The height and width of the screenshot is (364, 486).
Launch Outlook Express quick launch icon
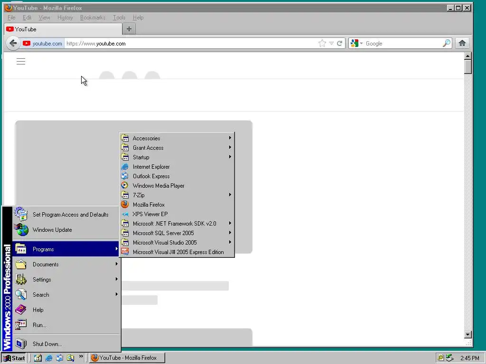click(x=59, y=358)
